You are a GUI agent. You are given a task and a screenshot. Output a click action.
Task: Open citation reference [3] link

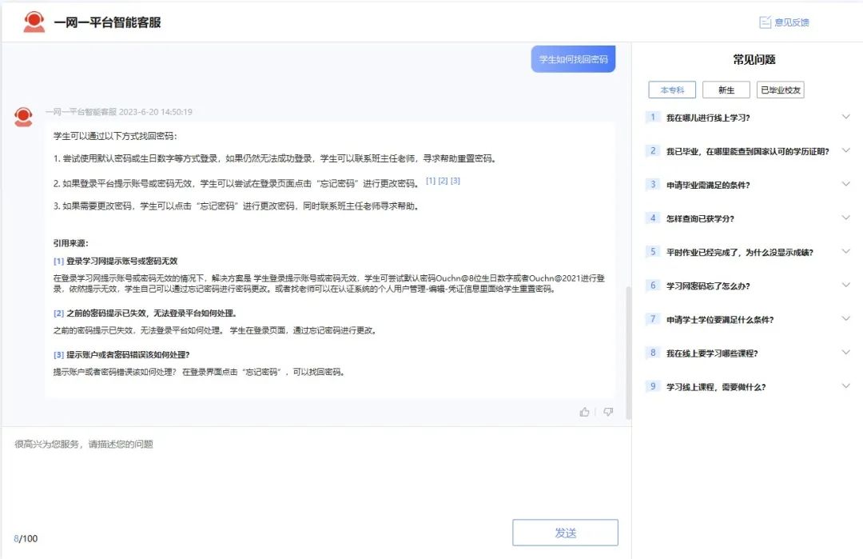click(x=455, y=181)
